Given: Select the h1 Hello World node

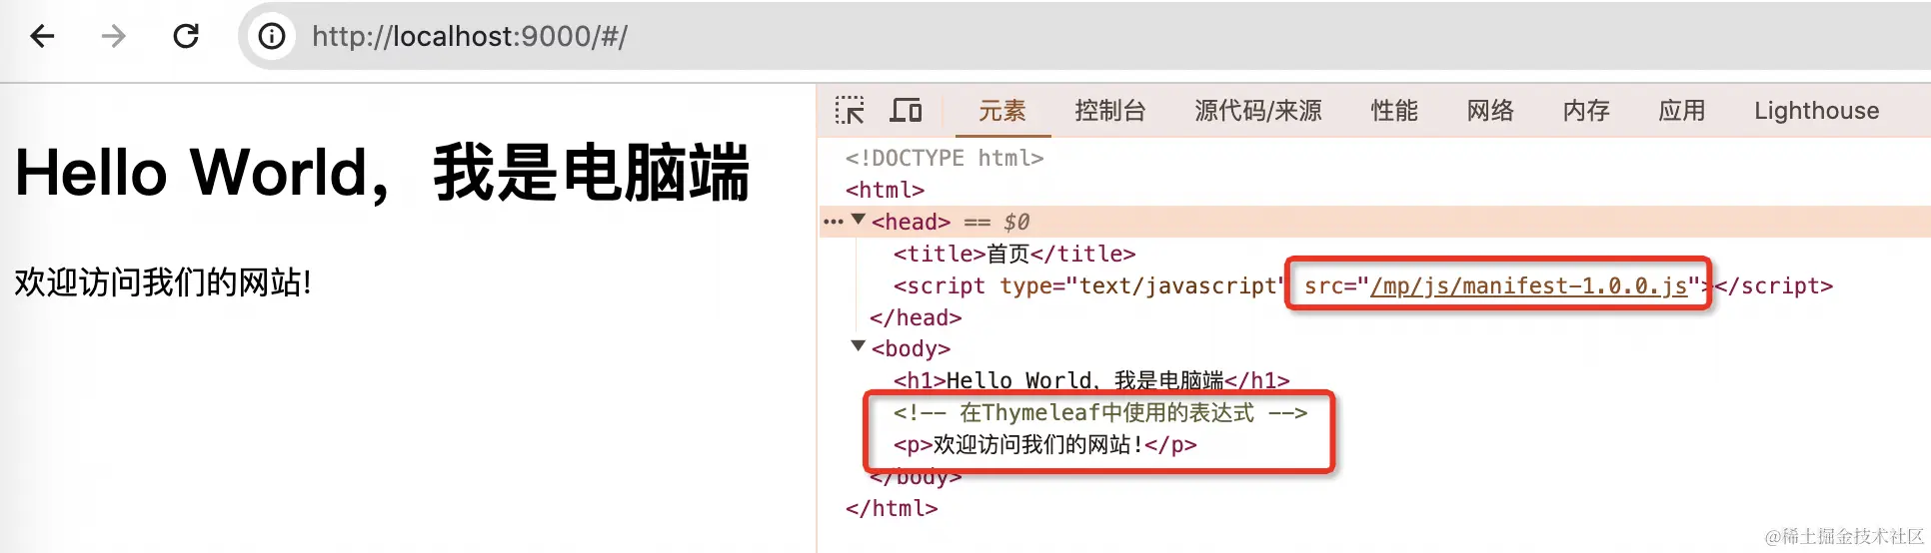Looking at the screenshot, I should pos(1091,380).
